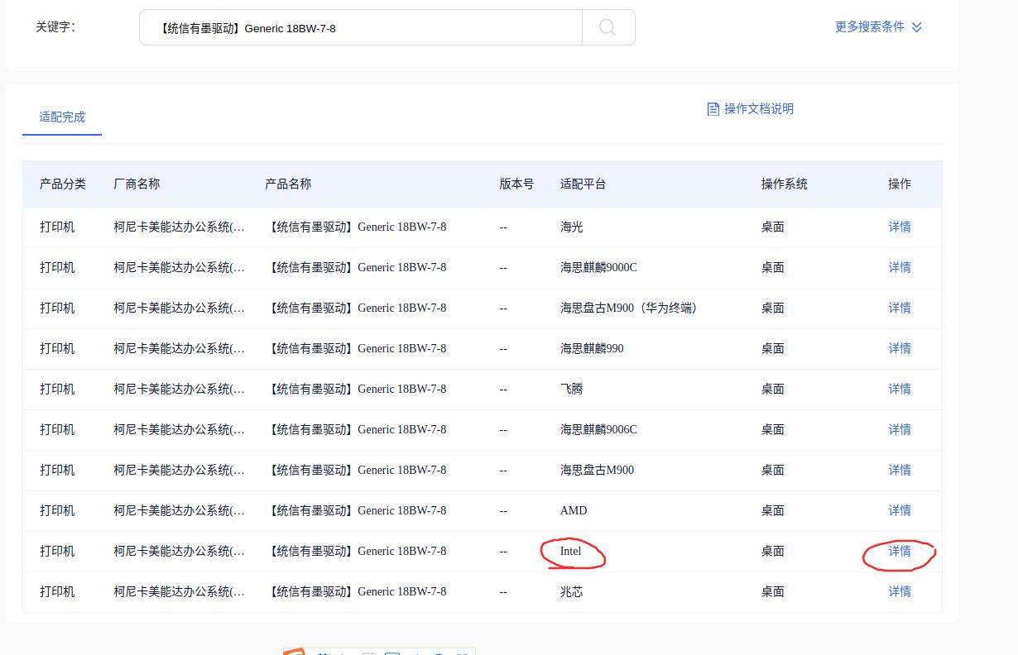Click the 海思盘古M900（华为终端）platform cell
Viewport: 1018px width, 655px height.
click(x=631, y=308)
